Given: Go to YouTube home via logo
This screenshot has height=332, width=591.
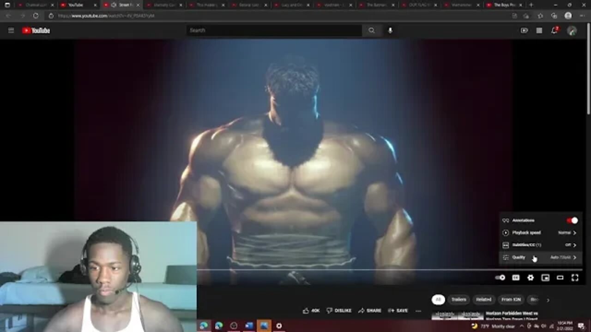Looking at the screenshot, I should point(36,30).
